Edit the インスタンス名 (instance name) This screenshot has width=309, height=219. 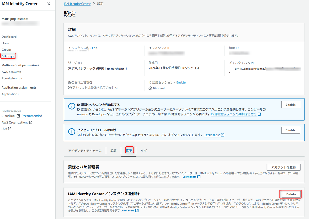(x=94, y=48)
